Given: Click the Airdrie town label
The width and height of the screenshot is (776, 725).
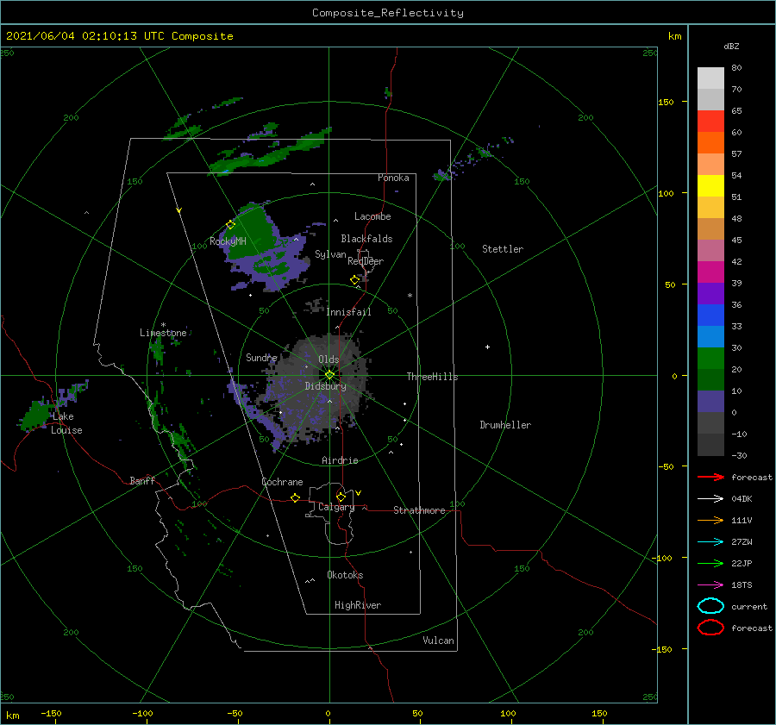Looking at the screenshot, I should click(340, 460).
